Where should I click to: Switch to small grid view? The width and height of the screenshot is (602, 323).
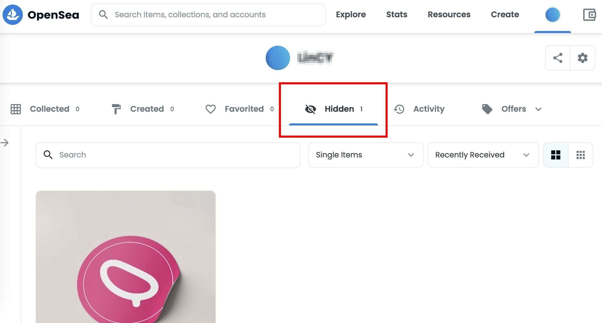point(581,155)
